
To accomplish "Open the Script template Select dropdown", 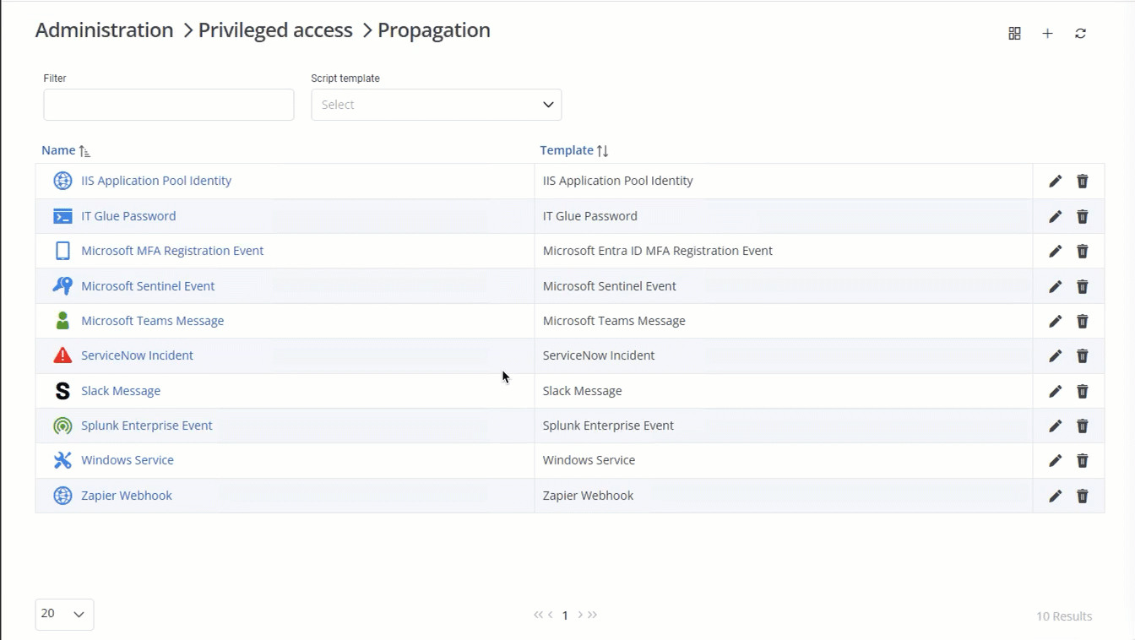I will click(x=436, y=104).
